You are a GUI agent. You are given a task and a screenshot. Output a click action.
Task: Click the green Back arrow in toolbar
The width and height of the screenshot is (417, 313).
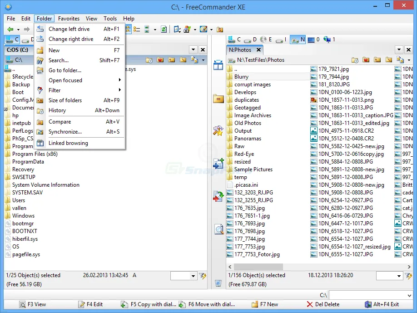click(10, 29)
